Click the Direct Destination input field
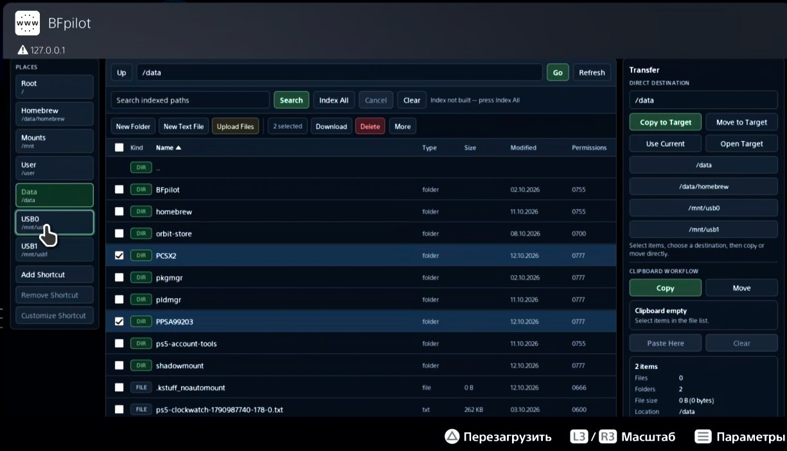The height and width of the screenshot is (451, 787). click(703, 100)
